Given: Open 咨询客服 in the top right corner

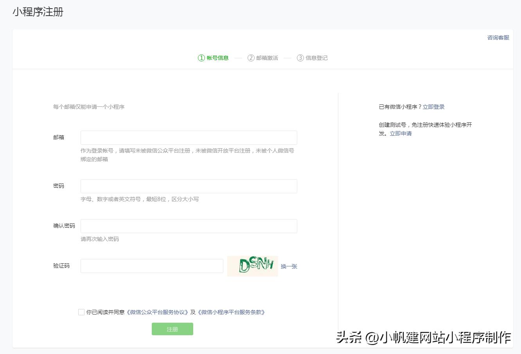Looking at the screenshot, I should 497,37.
